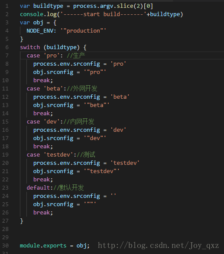The height and width of the screenshot is (254, 224).
Task: Click the break statement on line 26
Action: tap(43, 213)
